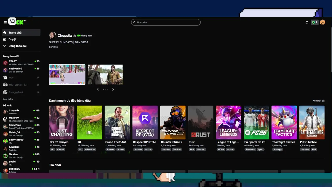Click Strategy tag under Teamfight Tactics

278,149
